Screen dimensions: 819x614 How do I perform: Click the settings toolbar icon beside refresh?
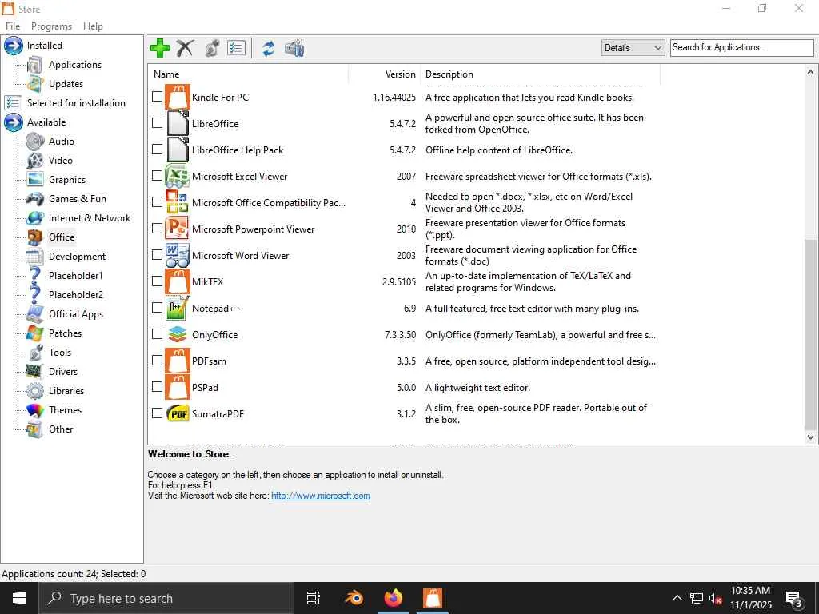coord(294,48)
